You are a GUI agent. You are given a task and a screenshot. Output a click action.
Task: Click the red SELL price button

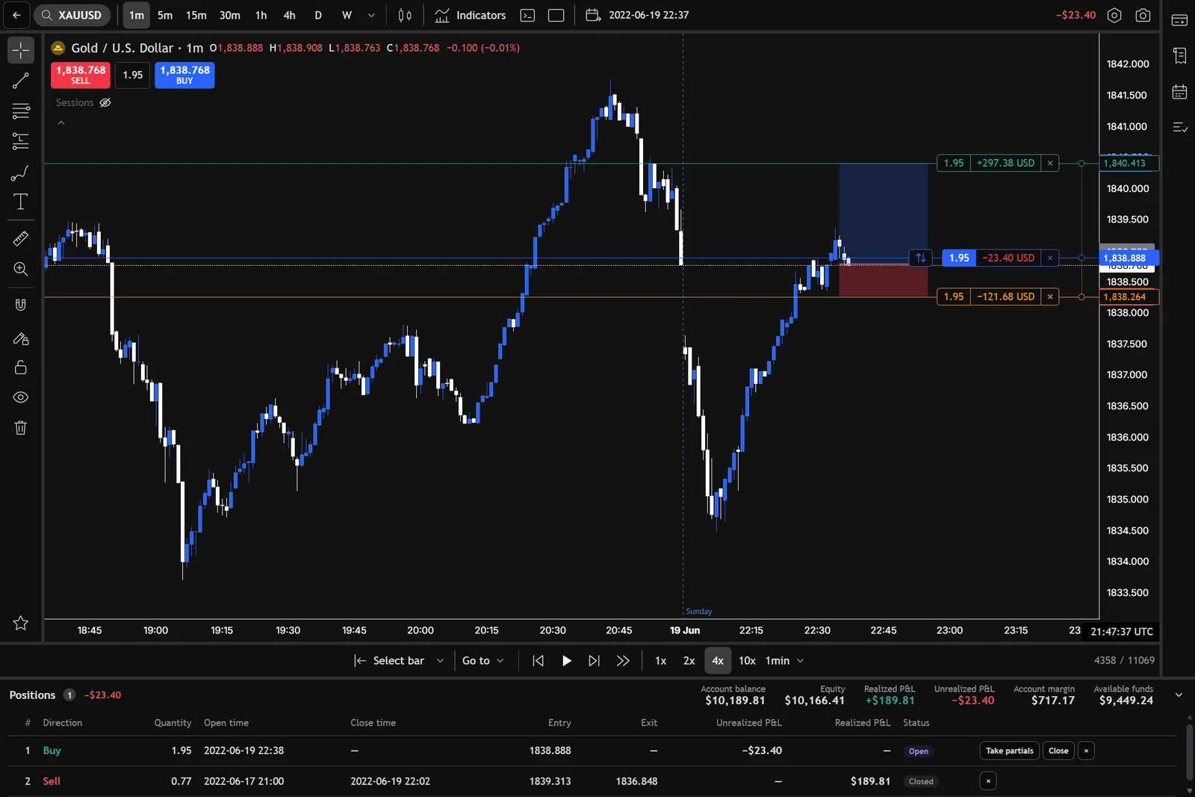coord(81,75)
